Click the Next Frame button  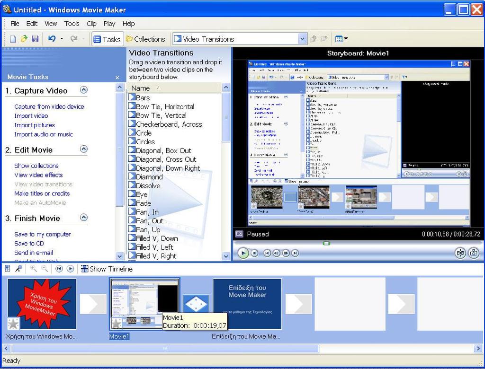[286, 254]
